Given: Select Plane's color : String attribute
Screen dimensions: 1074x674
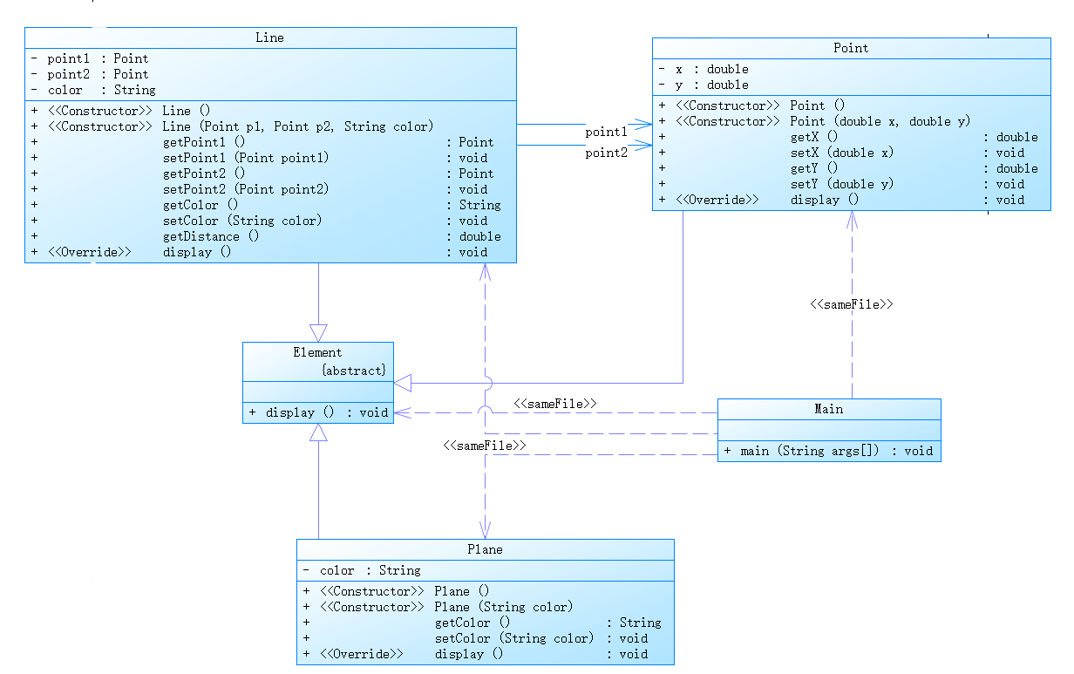Looking at the screenshot, I should pos(362,570).
